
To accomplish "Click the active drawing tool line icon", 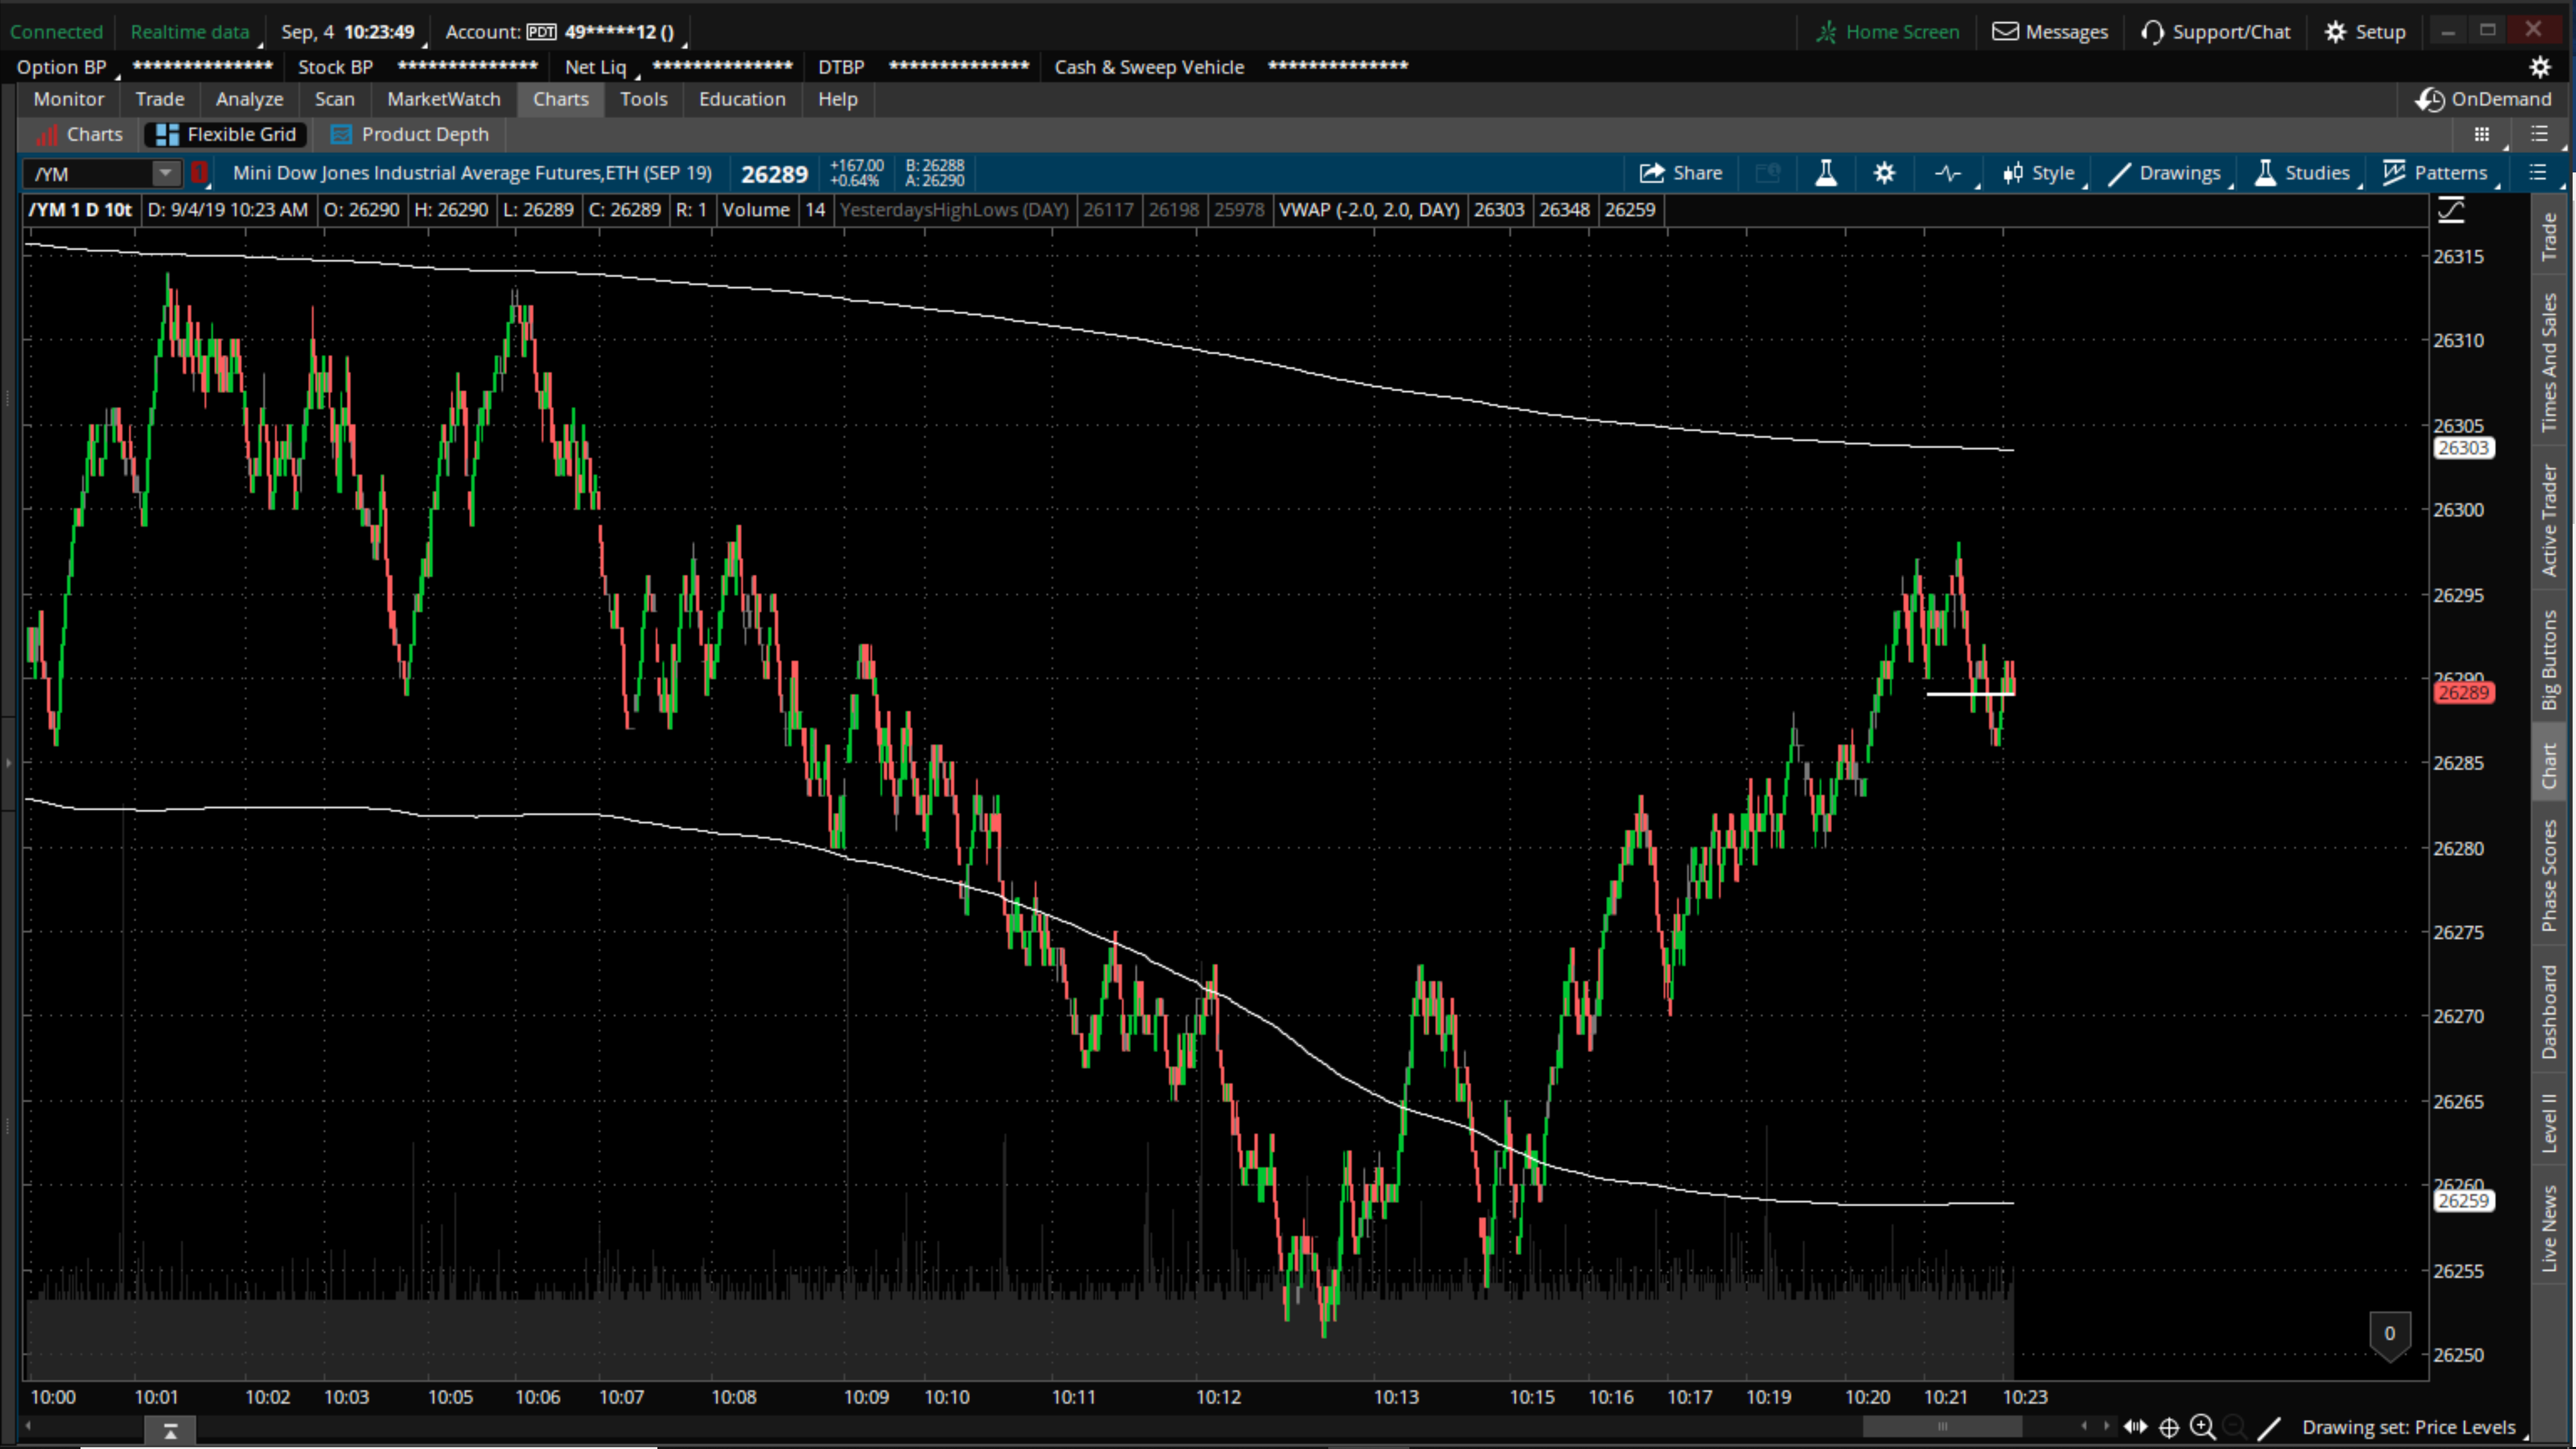I will [x=2270, y=1427].
